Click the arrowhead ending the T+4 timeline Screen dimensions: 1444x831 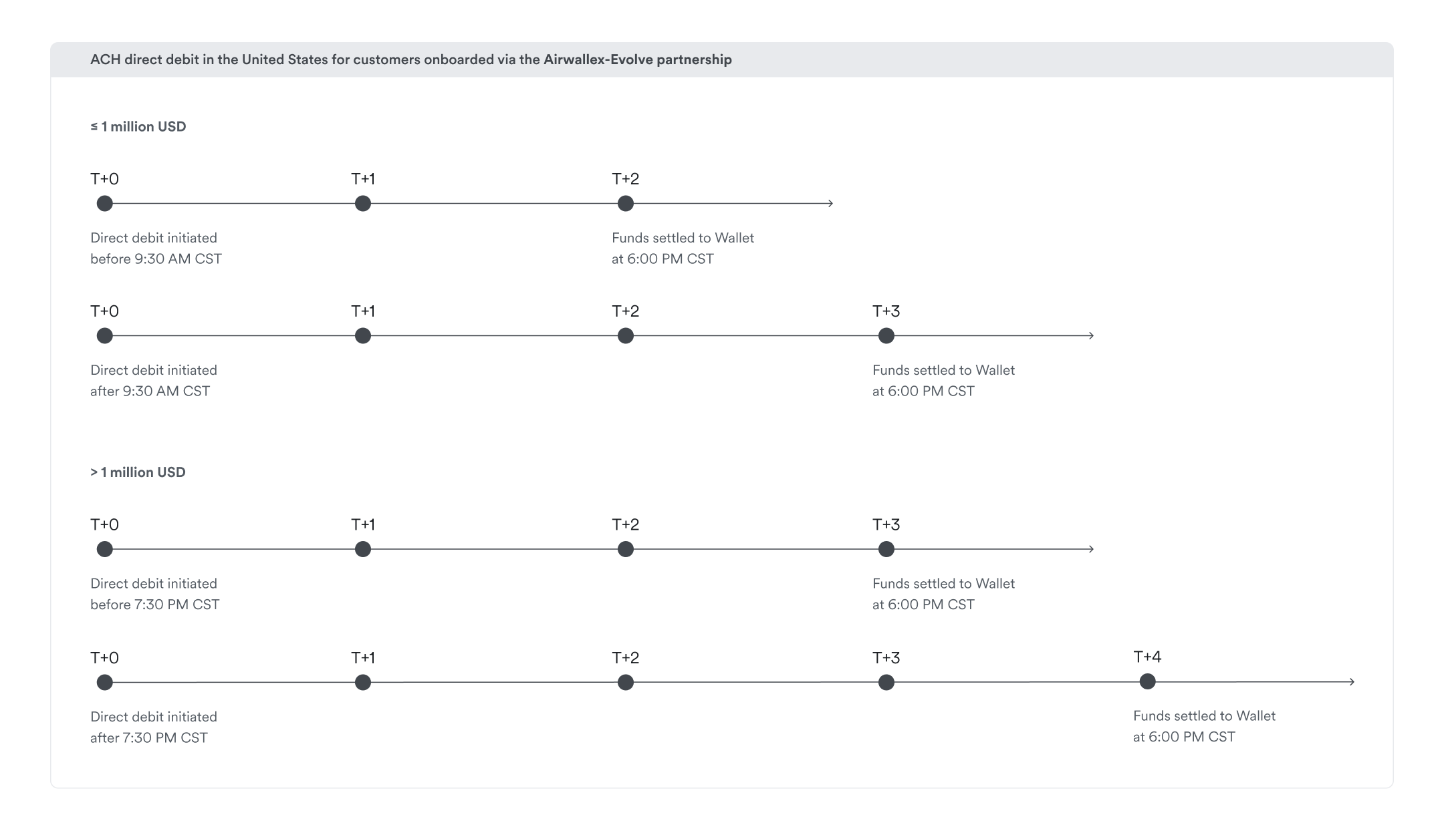[1352, 682]
